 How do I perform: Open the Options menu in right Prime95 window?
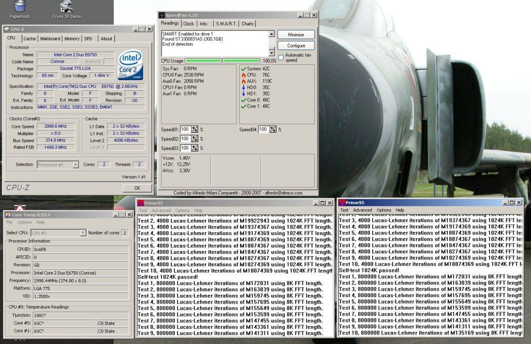click(384, 210)
